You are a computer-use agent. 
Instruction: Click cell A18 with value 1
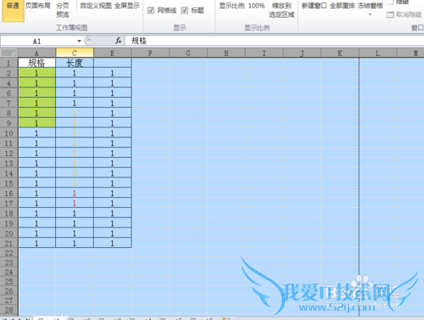pyautogui.click(x=36, y=213)
